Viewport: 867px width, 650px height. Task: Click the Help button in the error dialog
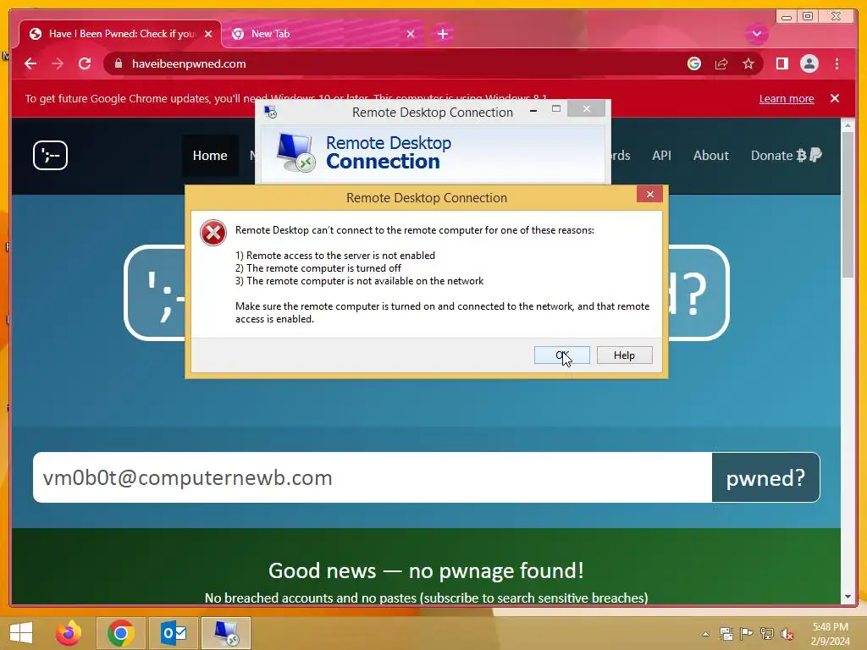624,355
